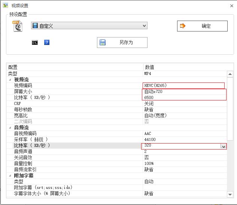Select the 音视频编码 row label

(x=25, y=133)
